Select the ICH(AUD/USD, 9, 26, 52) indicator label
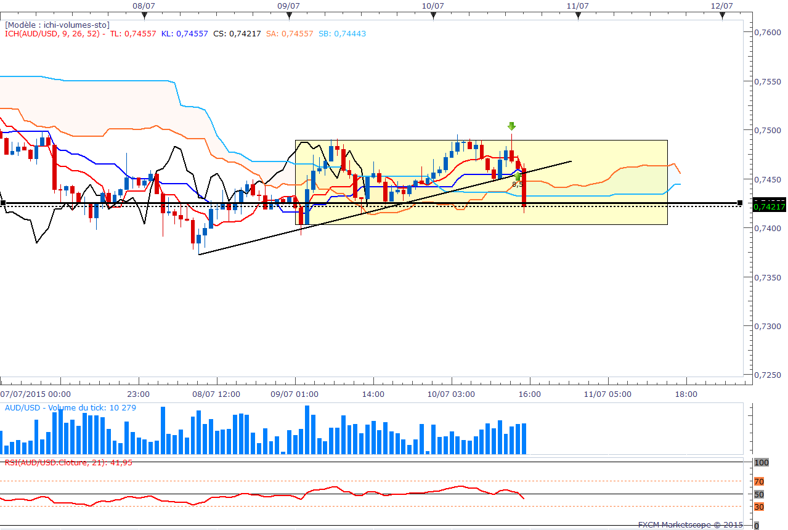The width and height of the screenshot is (788, 530). click(54, 33)
